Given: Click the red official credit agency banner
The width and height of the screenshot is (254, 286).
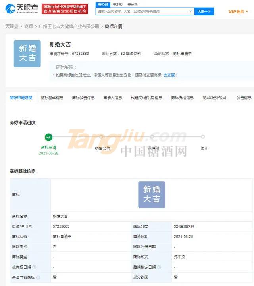Looking at the screenshot, I should pyautogui.click(x=65, y=9).
